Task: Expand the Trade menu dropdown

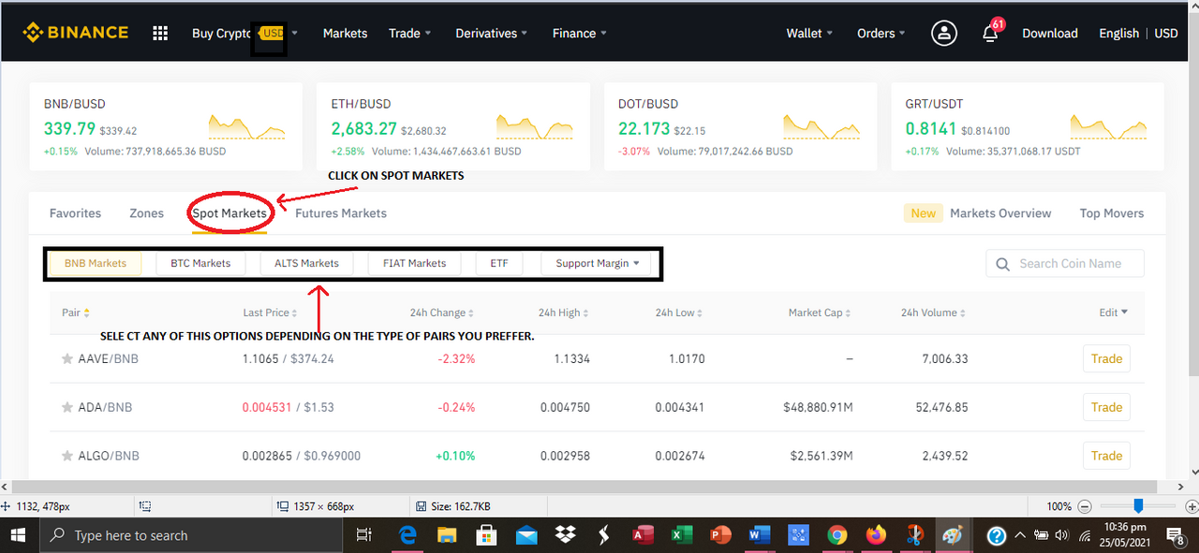Action: click(x=410, y=33)
